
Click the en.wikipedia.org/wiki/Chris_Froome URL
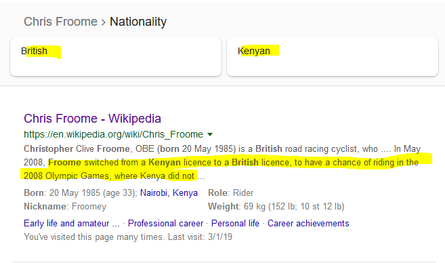click(x=114, y=134)
